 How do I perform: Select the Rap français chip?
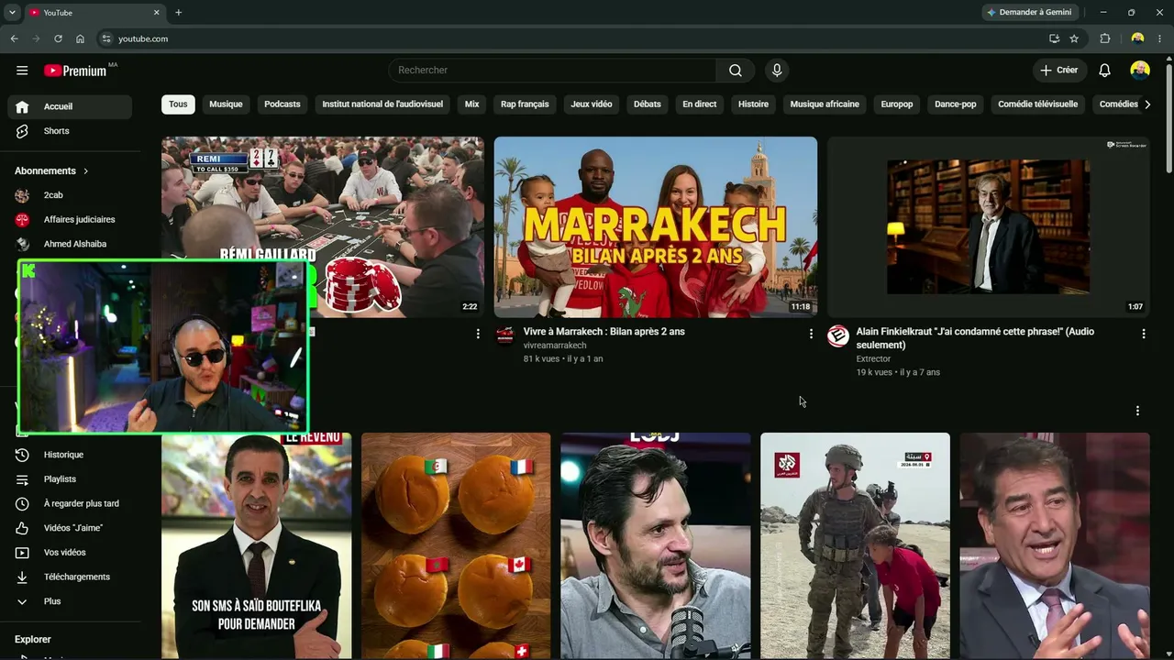click(525, 104)
